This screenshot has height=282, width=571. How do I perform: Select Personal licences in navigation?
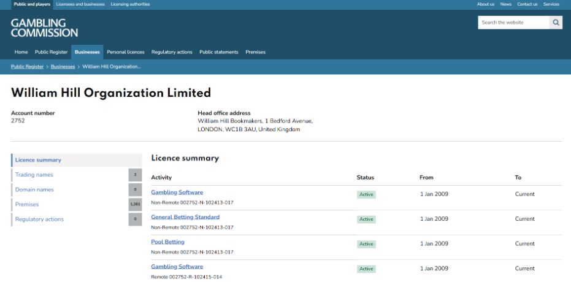tap(126, 52)
